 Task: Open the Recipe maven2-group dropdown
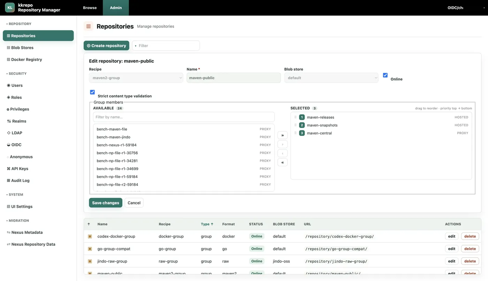tap(136, 78)
